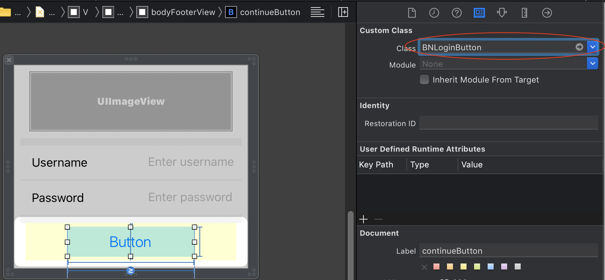605x280 pixels.
Task: Pick the red label color swatch
Action: click(436, 266)
